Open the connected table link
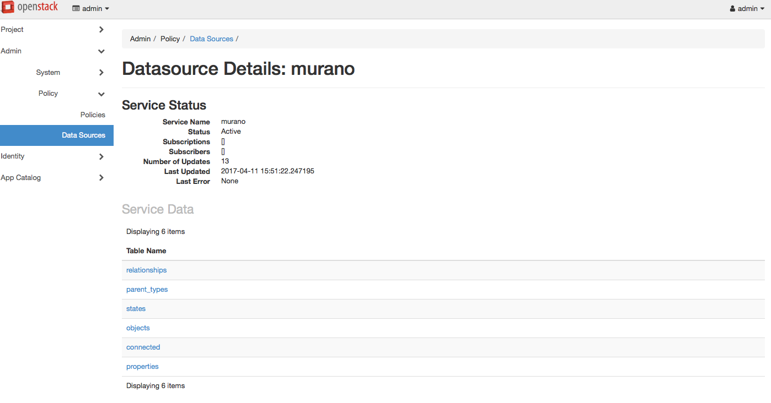771x403 pixels. tap(143, 347)
